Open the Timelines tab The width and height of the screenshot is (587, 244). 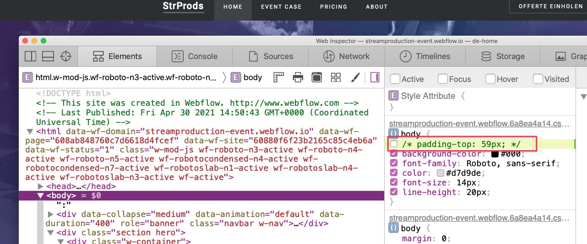pyautogui.click(x=425, y=56)
